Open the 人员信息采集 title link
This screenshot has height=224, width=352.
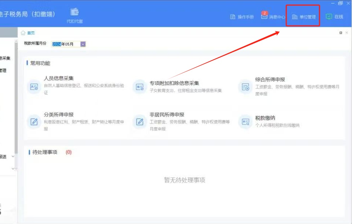coord(58,78)
